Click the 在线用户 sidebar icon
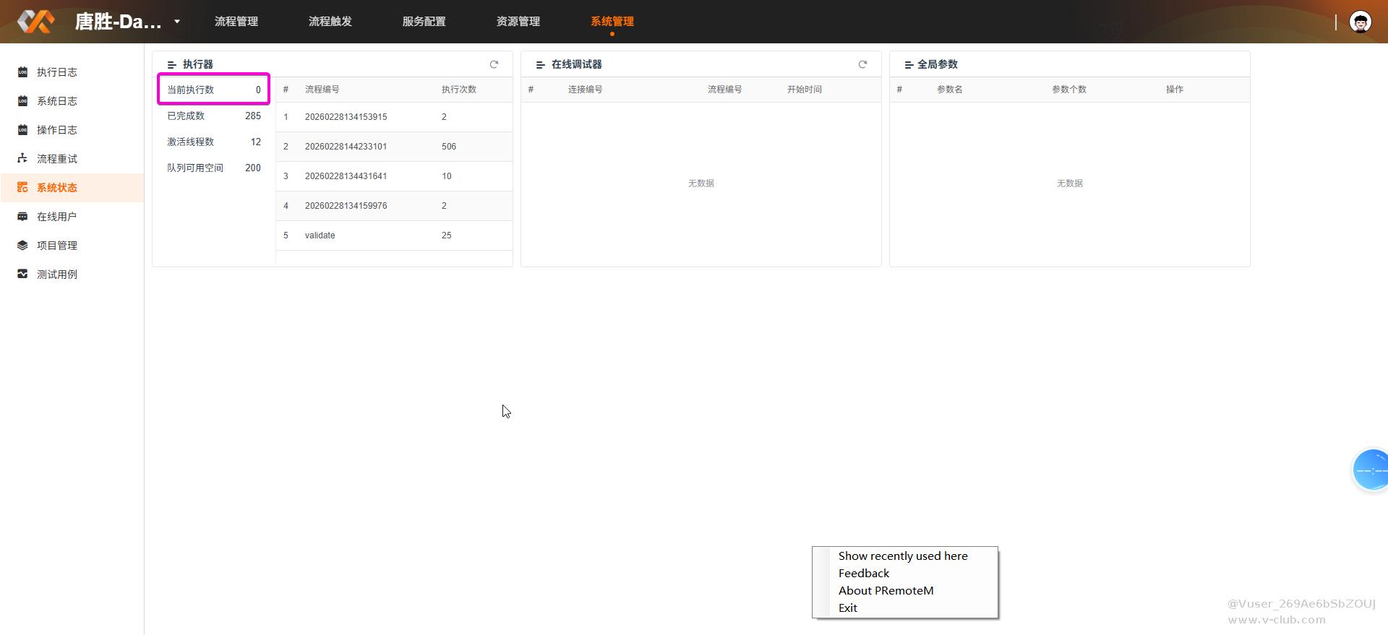 click(22, 216)
